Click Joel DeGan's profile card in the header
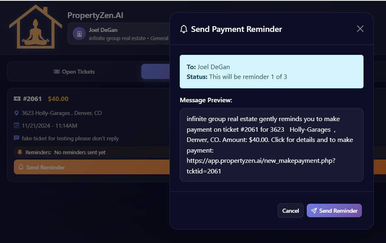 (118, 33)
